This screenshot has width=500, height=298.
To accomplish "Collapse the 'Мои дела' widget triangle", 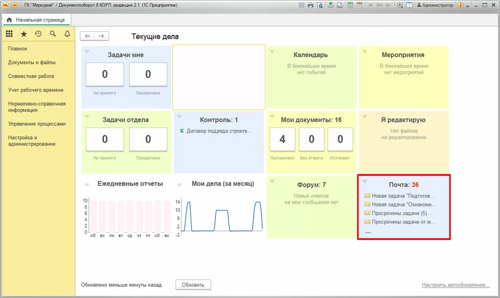I will [x=179, y=185].
